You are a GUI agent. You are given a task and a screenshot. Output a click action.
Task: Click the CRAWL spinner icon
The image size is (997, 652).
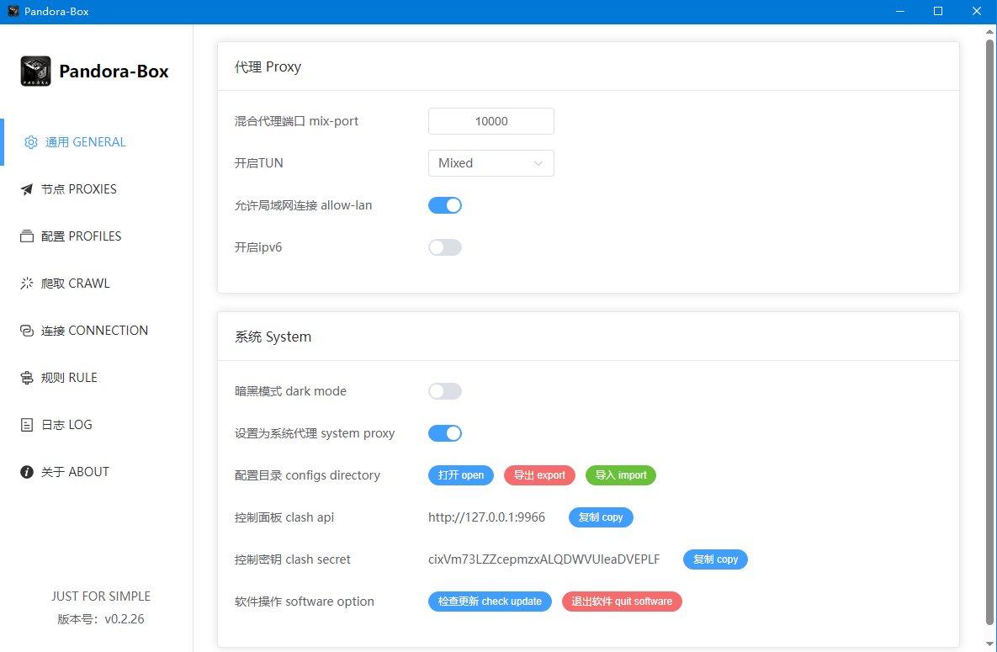click(x=27, y=284)
